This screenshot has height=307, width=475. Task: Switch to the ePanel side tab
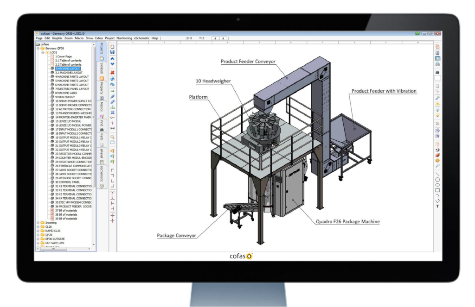click(102, 156)
